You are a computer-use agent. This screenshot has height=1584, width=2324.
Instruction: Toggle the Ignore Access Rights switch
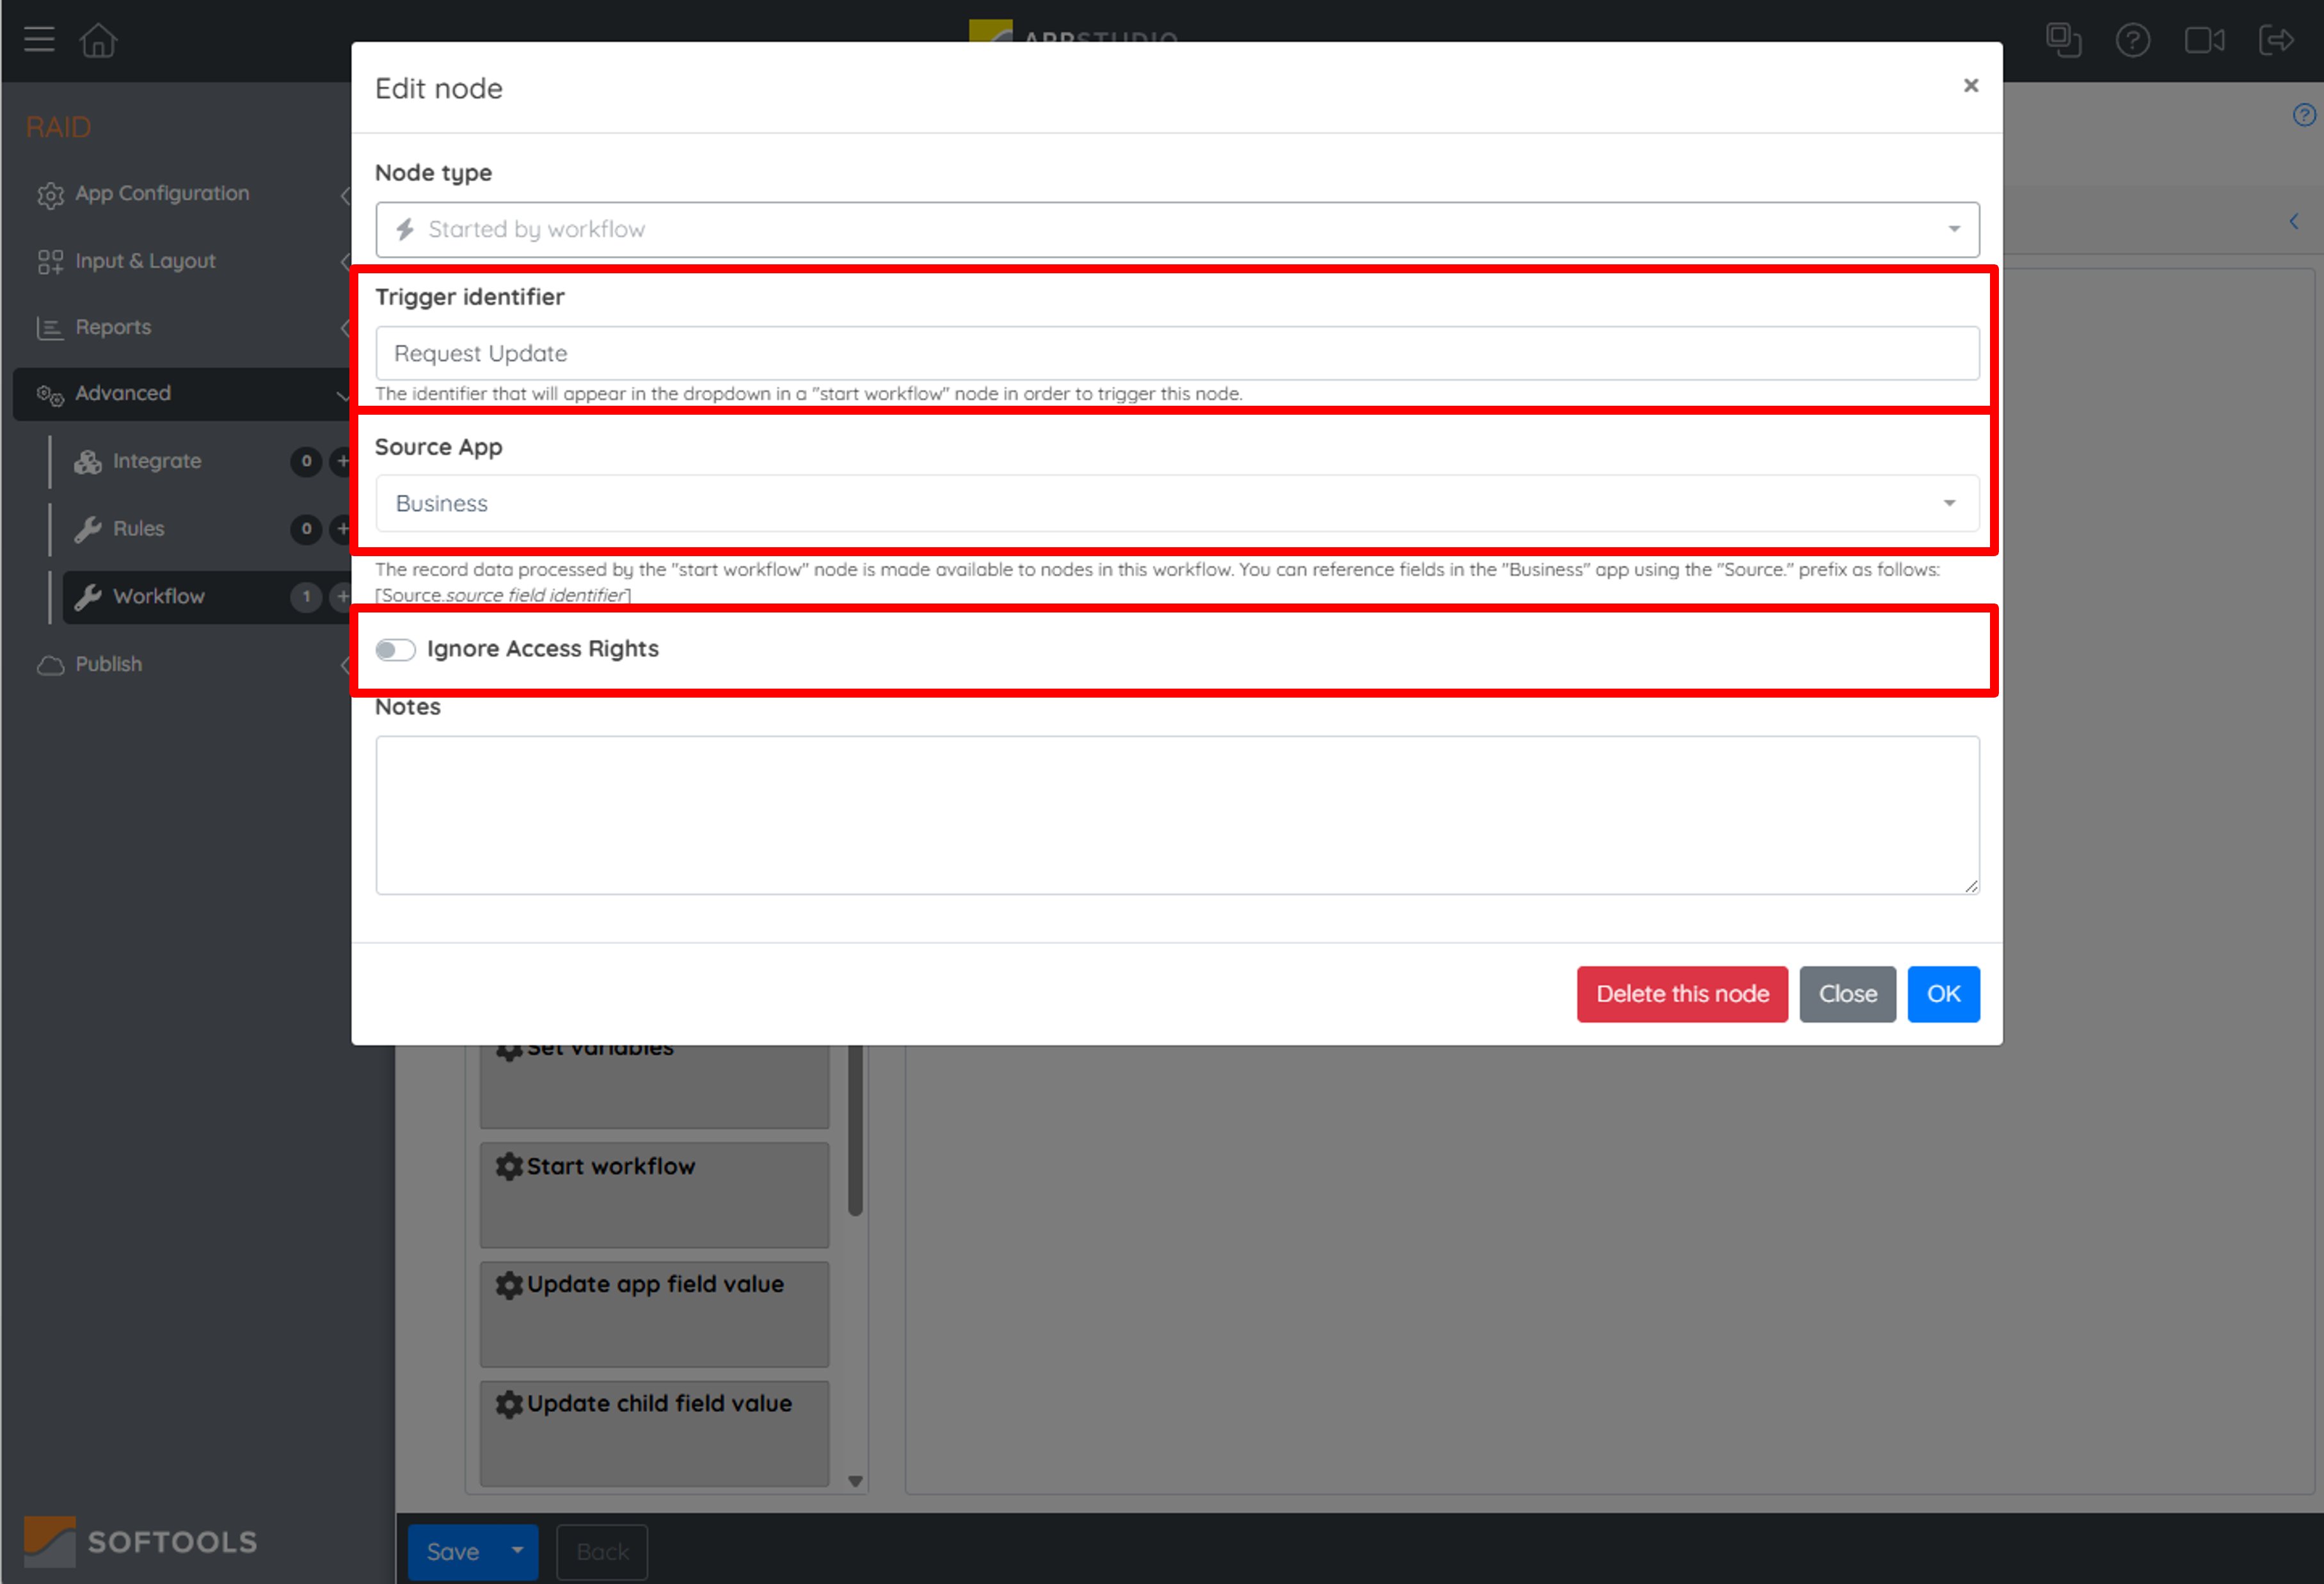(x=395, y=650)
